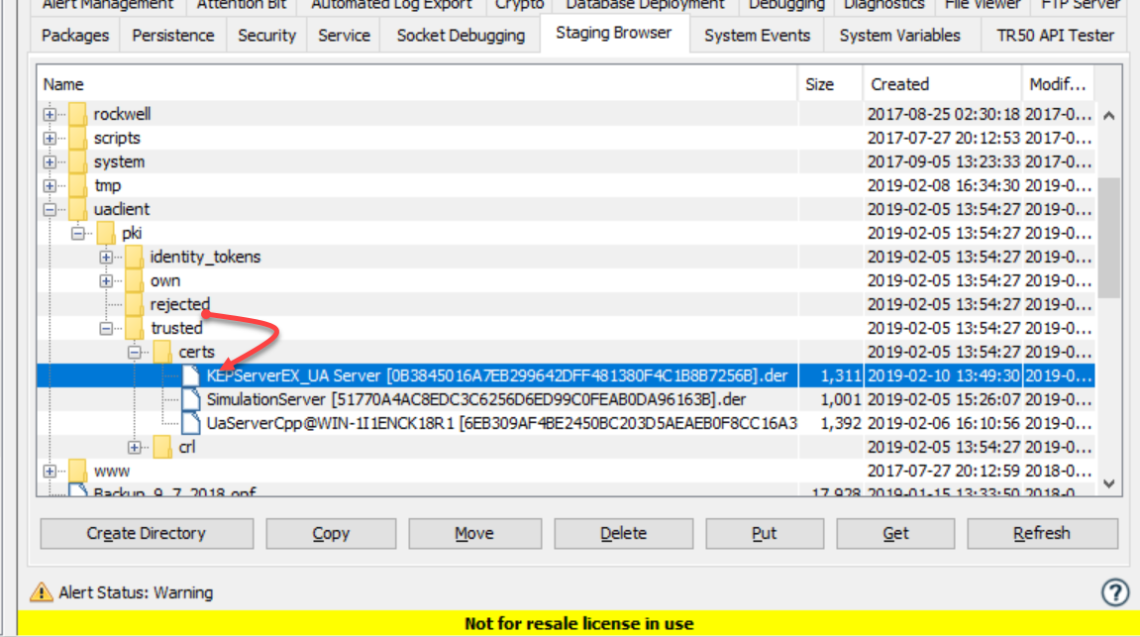Expand the crl folder node
Screen dimensions: 1140x637
[135, 447]
